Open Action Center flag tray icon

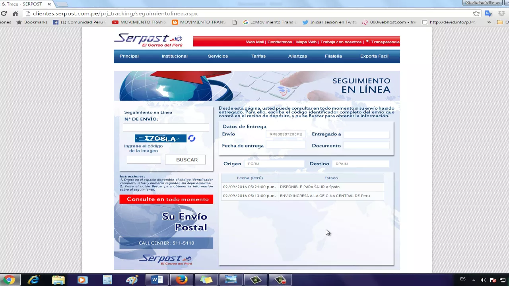pos(493,280)
